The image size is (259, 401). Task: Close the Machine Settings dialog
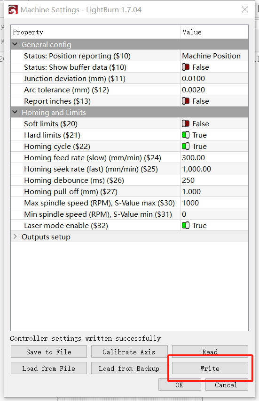[x=245, y=9]
